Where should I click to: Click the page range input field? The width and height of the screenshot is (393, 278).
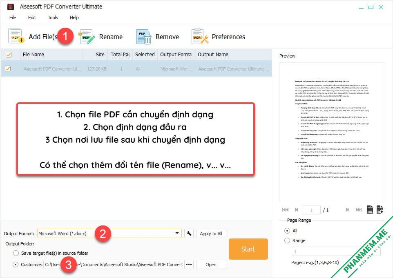(x=336, y=252)
